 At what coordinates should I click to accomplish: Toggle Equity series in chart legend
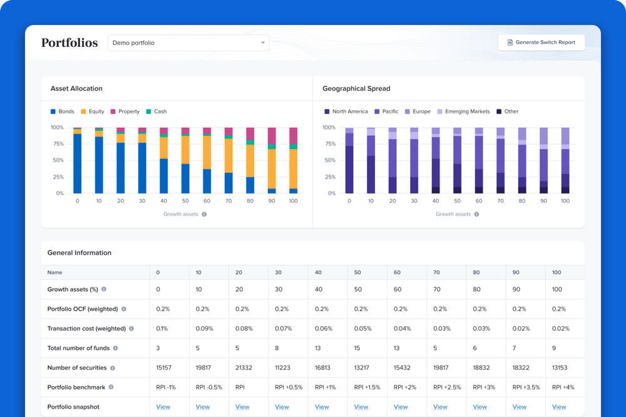92,111
